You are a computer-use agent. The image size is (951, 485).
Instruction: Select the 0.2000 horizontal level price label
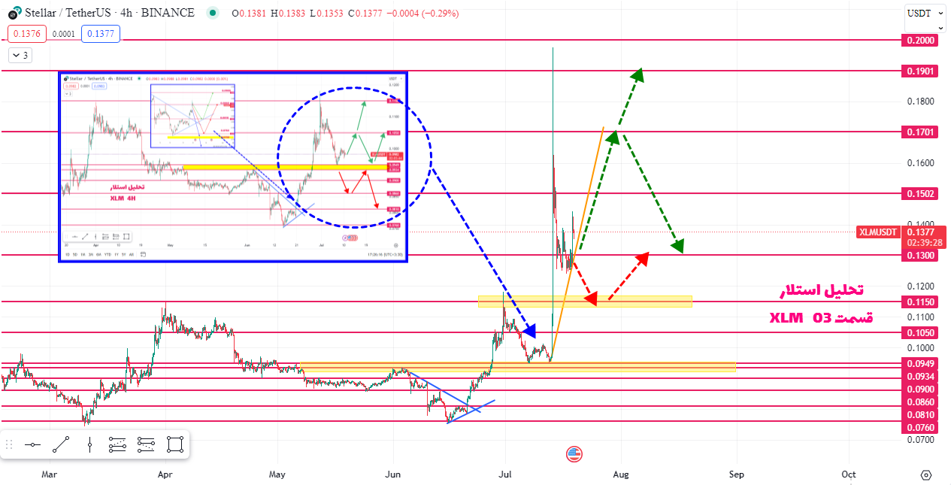[920, 40]
